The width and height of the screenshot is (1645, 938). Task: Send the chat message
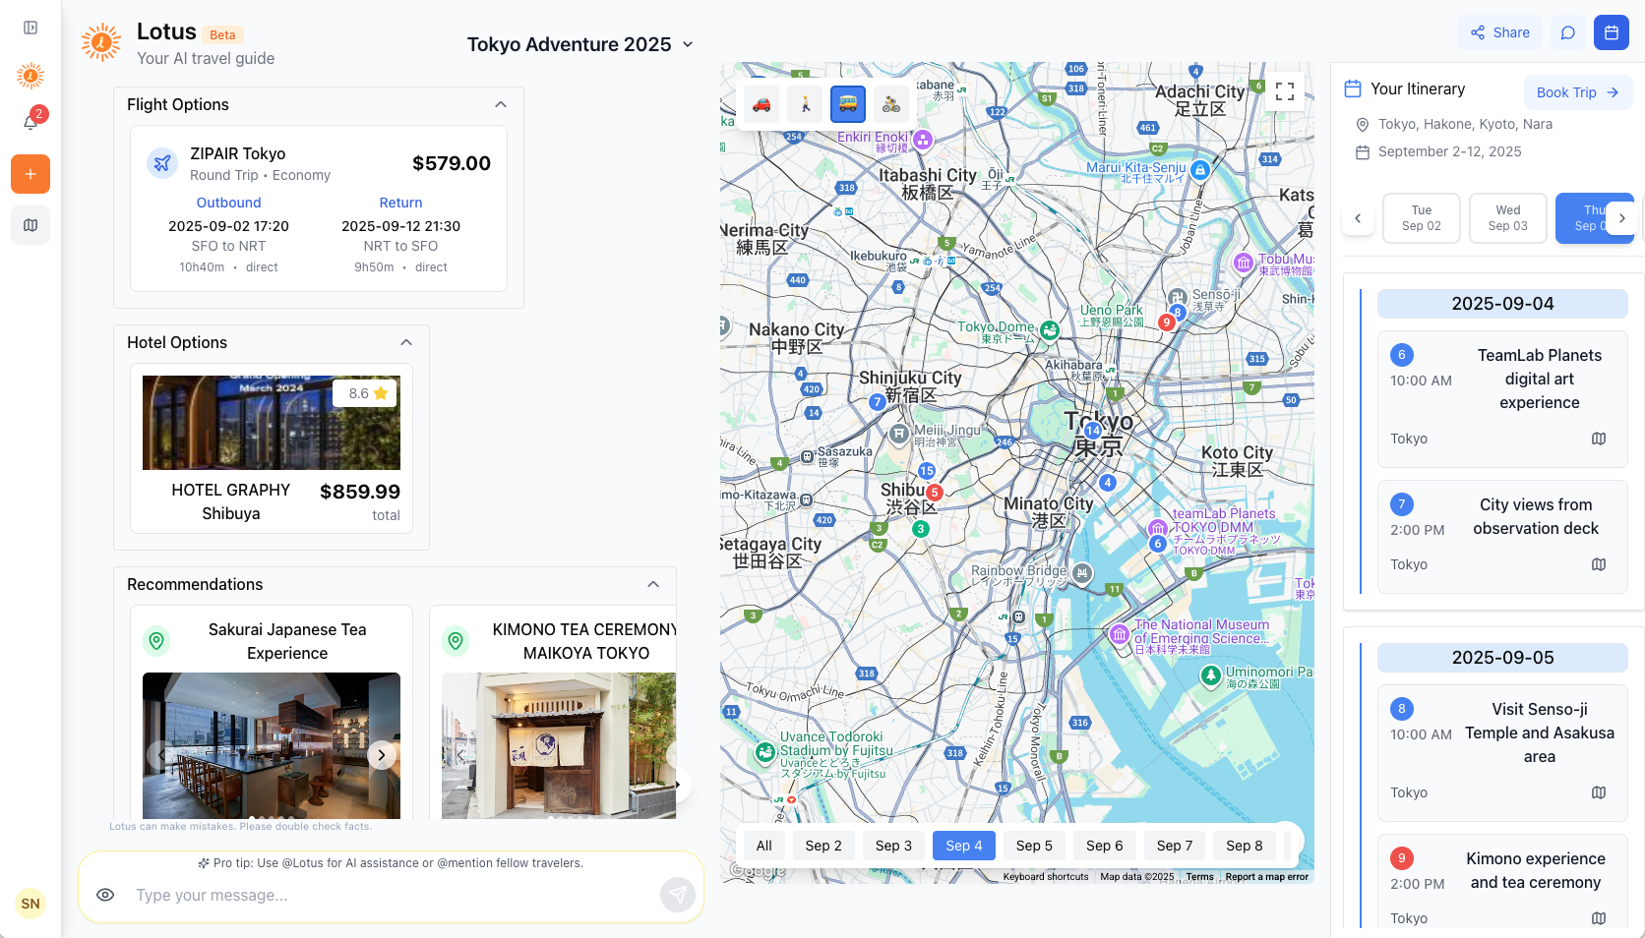click(678, 895)
